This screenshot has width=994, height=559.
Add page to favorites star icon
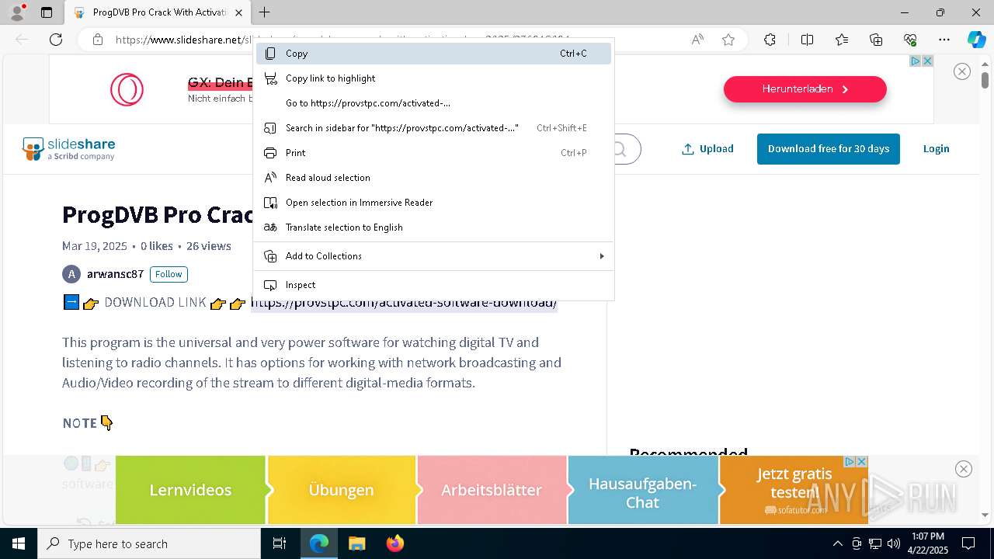[x=728, y=40]
